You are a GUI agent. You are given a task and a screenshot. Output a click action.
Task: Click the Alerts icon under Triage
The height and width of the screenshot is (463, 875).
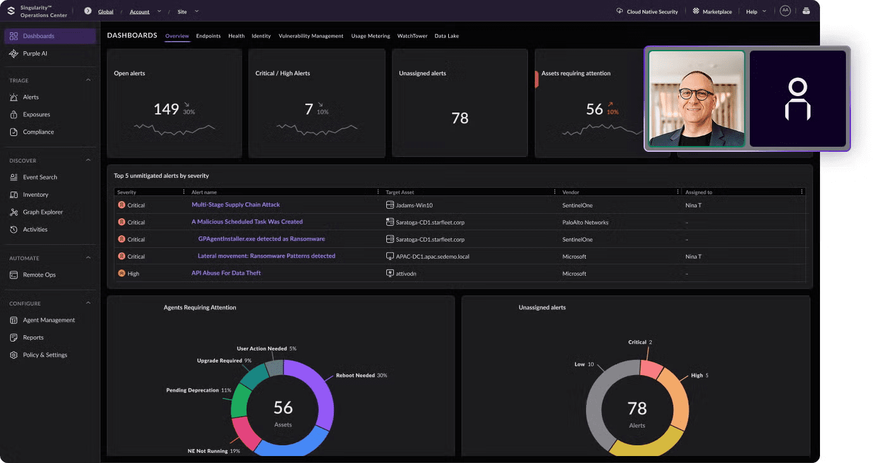[x=13, y=97]
